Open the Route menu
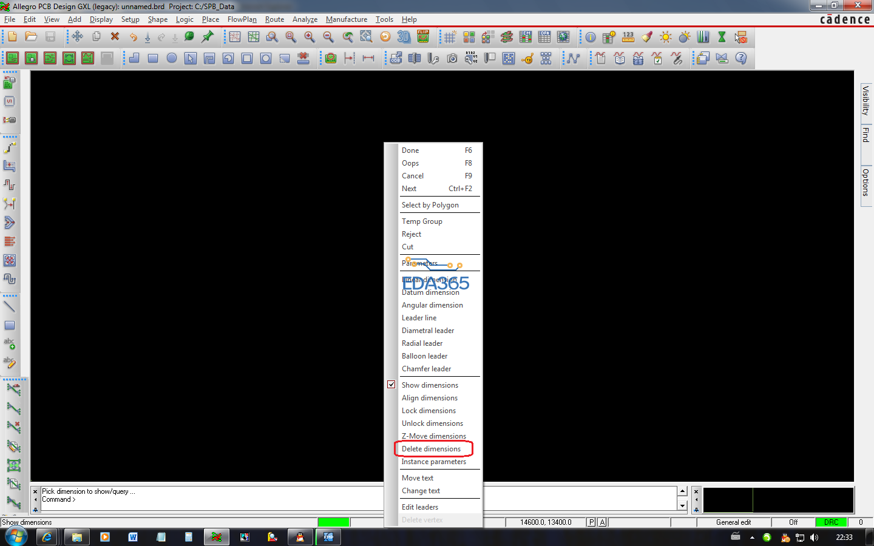The height and width of the screenshot is (546, 874). (x=274, y=19)
